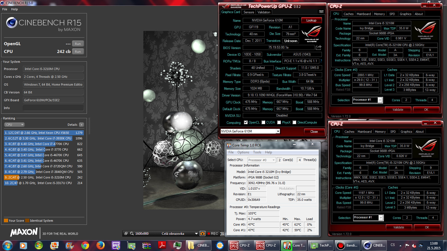Open Google Chrome from the taskbar
Viewport: 447px width, 251px height.
point(85,245)
